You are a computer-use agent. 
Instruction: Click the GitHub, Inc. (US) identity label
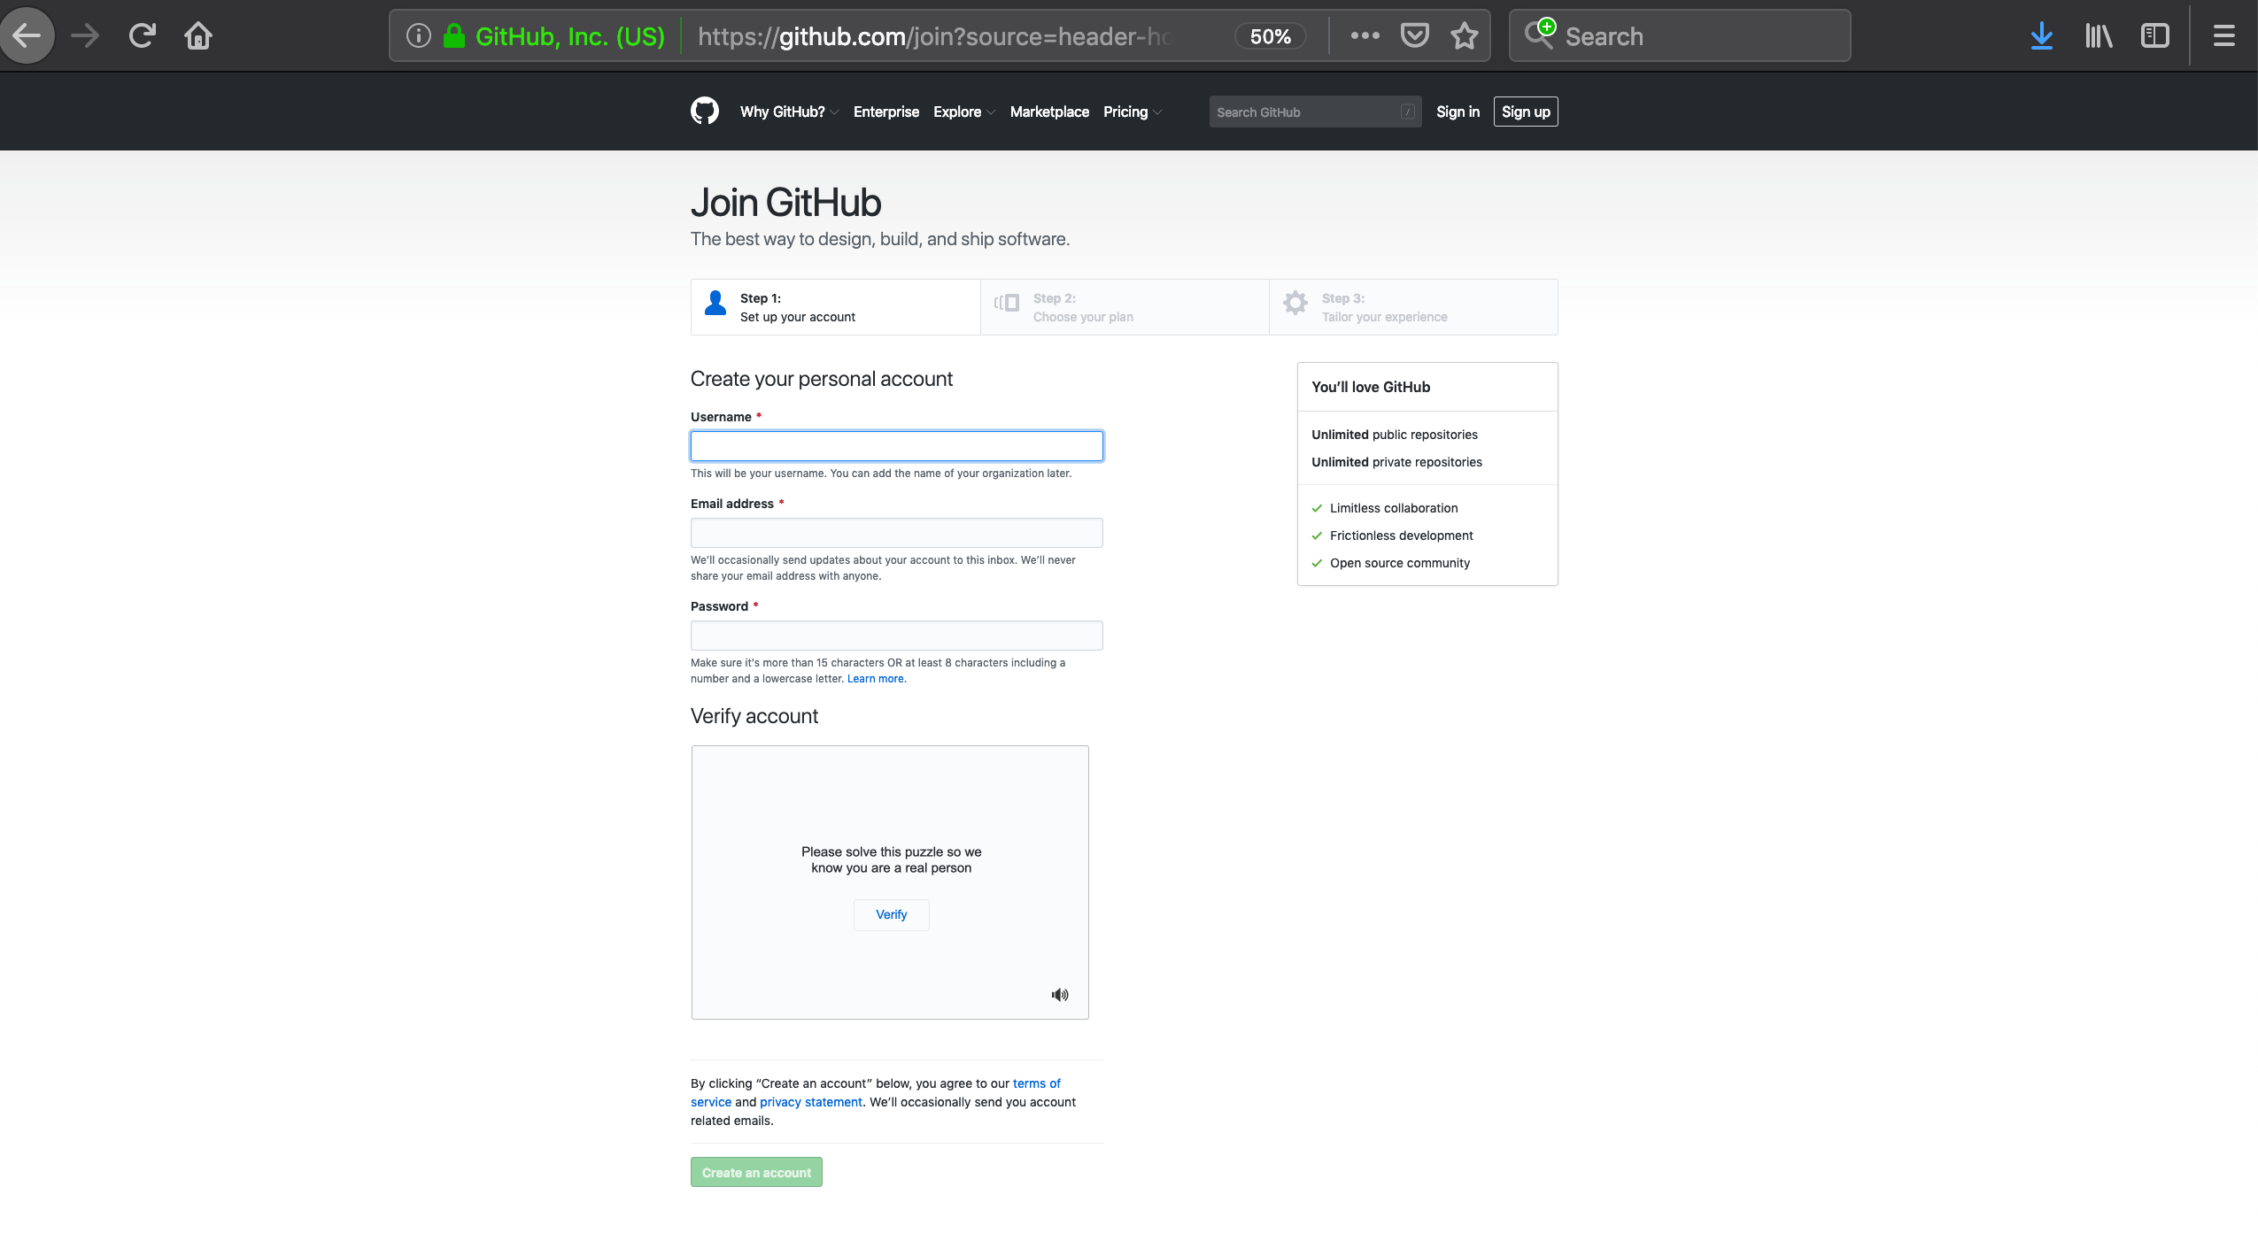tap(570, 36)
